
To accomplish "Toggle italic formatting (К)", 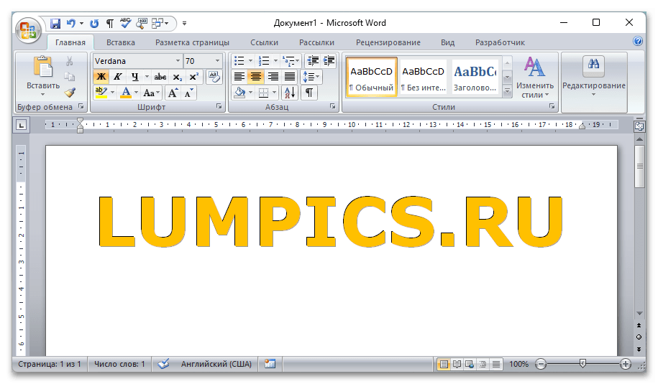I will [117, 77].
